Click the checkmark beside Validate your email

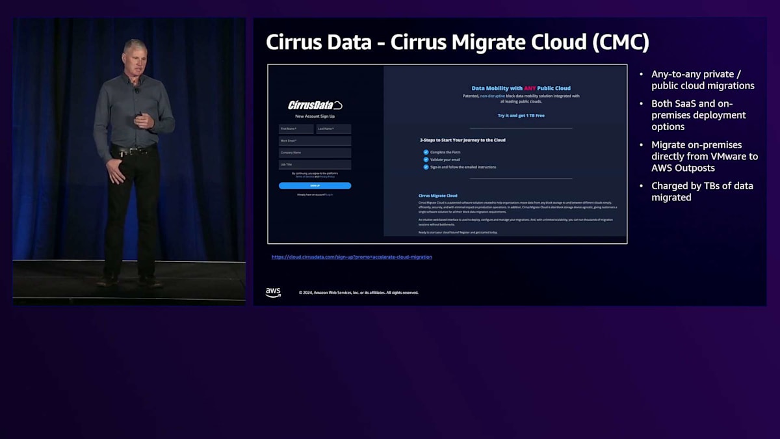tap(426, 159)
